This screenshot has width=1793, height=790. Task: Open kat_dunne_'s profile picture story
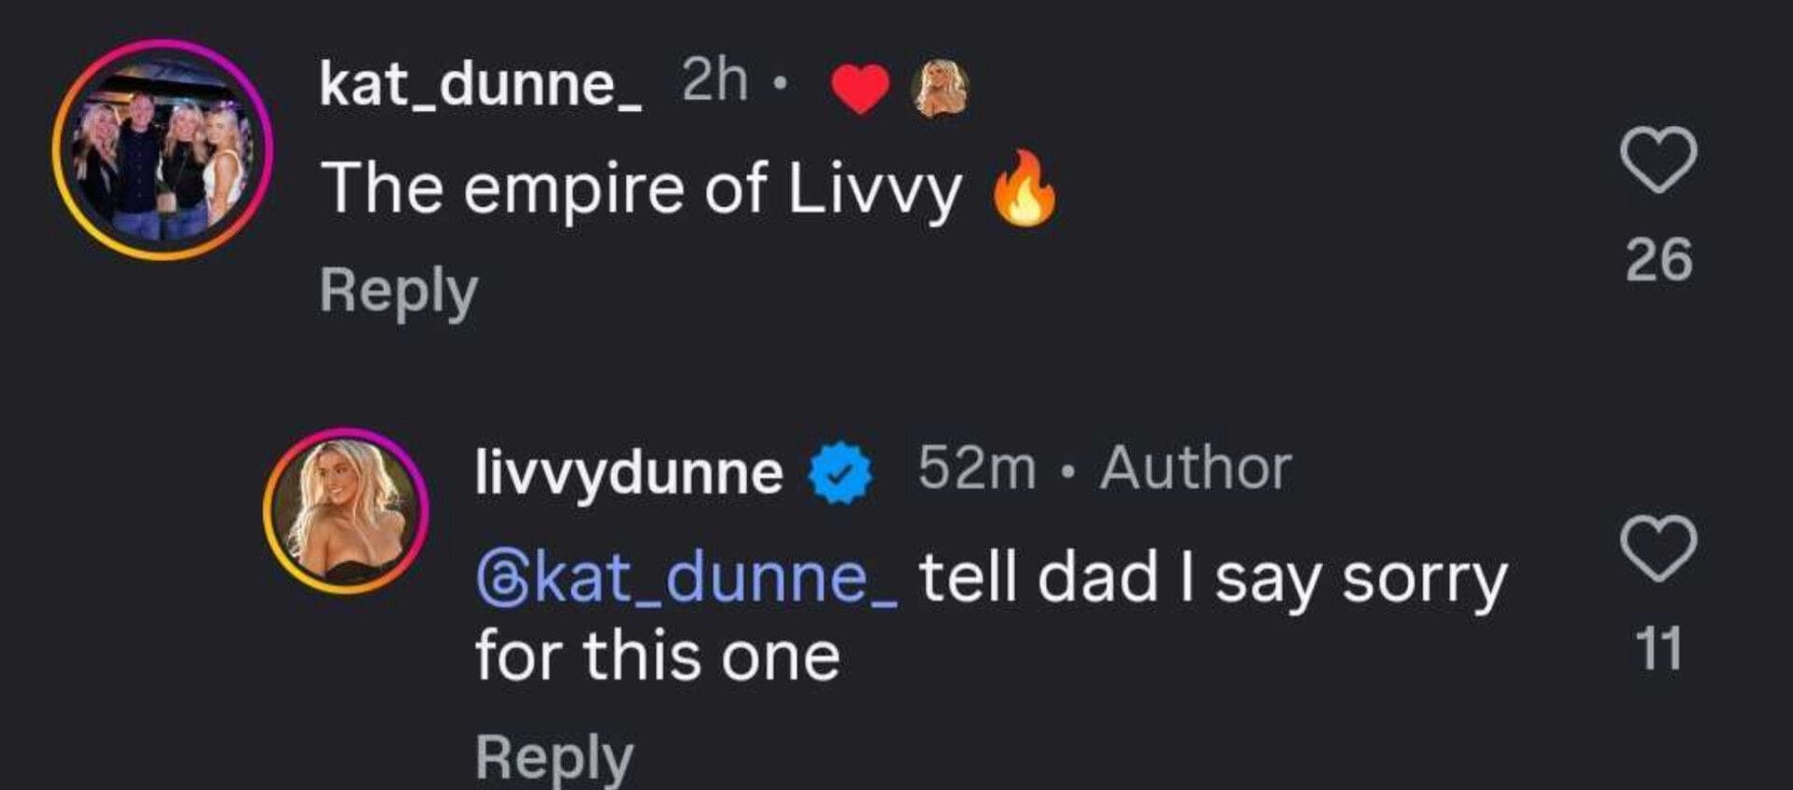pyautogui.click(x=162, y=149)
